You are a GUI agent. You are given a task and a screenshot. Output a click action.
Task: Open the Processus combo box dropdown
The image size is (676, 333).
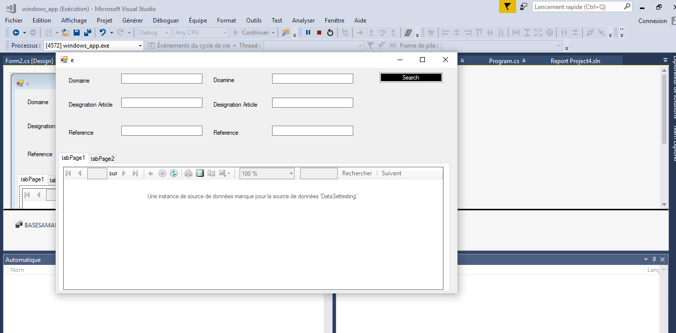tap(141, 45)
